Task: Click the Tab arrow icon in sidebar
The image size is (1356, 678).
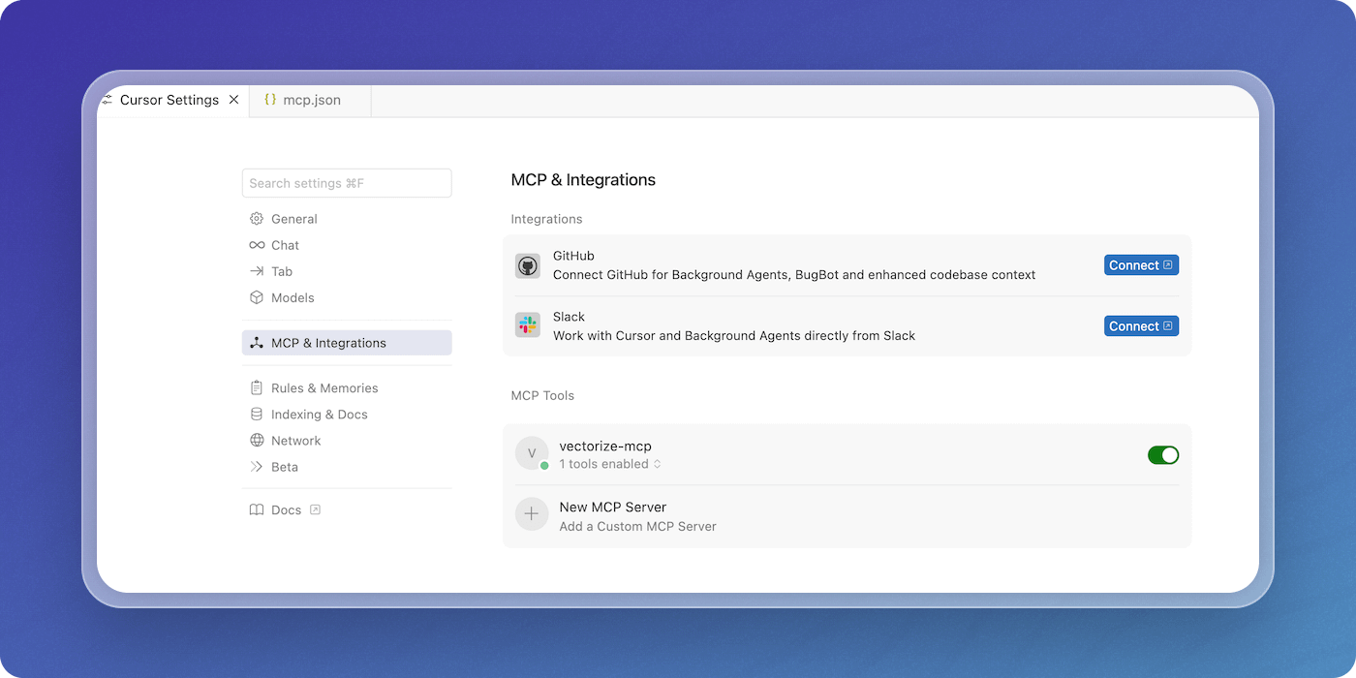Action: pyautogui.click(x=257, y=271)
